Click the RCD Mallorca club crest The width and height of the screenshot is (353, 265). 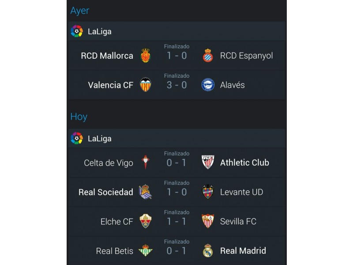coord(146,56)
